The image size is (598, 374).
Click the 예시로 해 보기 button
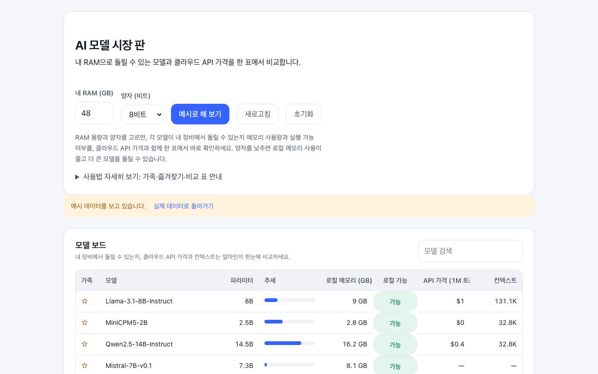[x=200, y=114]
